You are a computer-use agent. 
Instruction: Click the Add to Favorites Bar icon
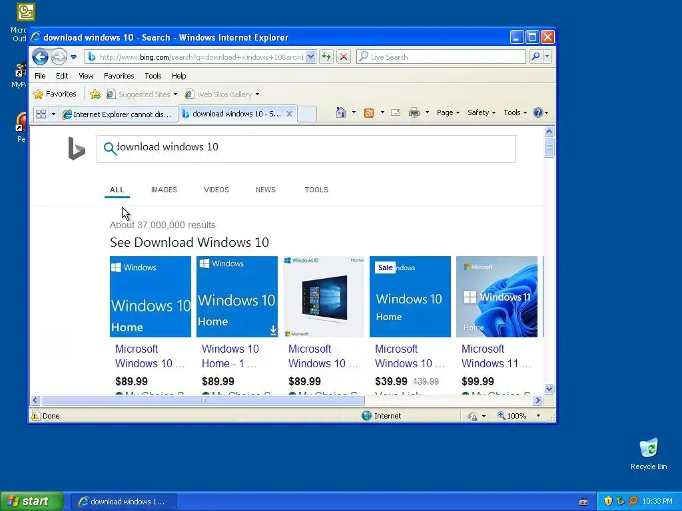95,94
